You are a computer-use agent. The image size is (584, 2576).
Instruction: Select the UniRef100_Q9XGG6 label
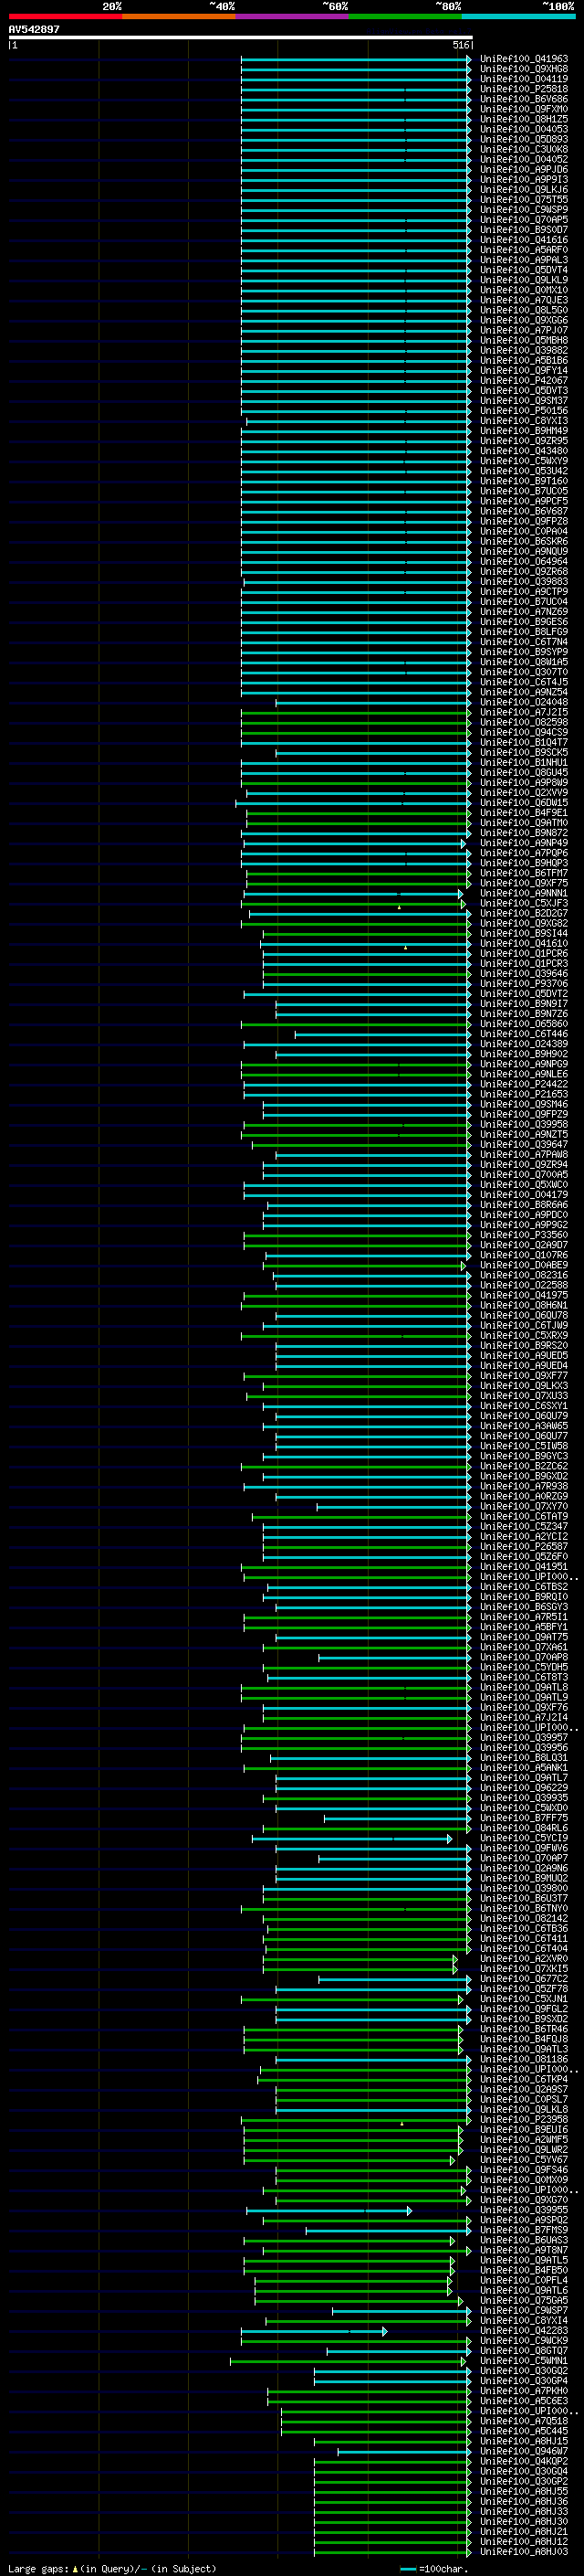point(524,320)
